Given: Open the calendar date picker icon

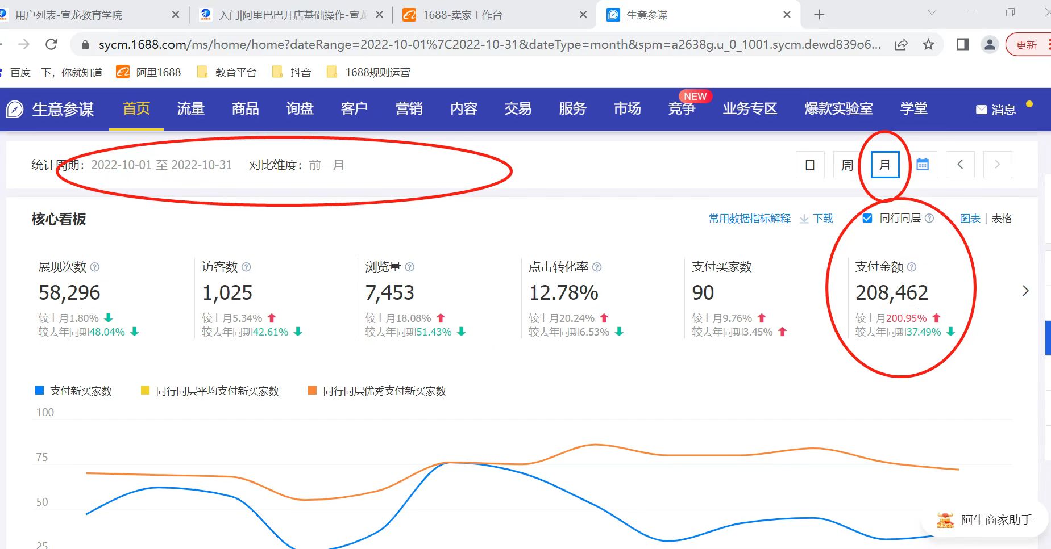Looking at the screenshot, I should pyautogui.click(x=922, y=165).
